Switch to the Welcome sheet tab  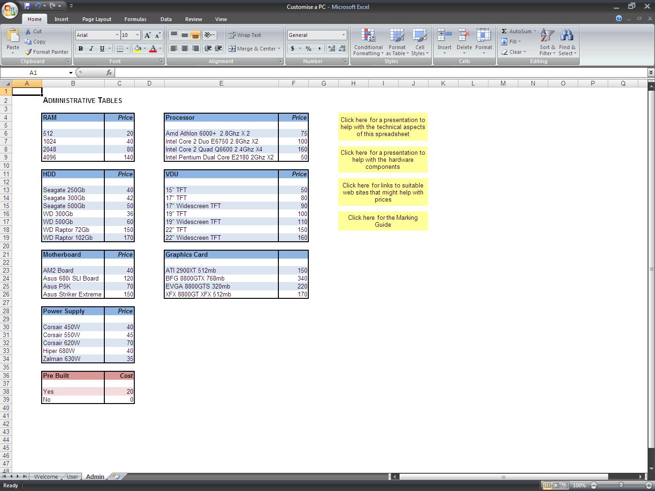point(46,477)
